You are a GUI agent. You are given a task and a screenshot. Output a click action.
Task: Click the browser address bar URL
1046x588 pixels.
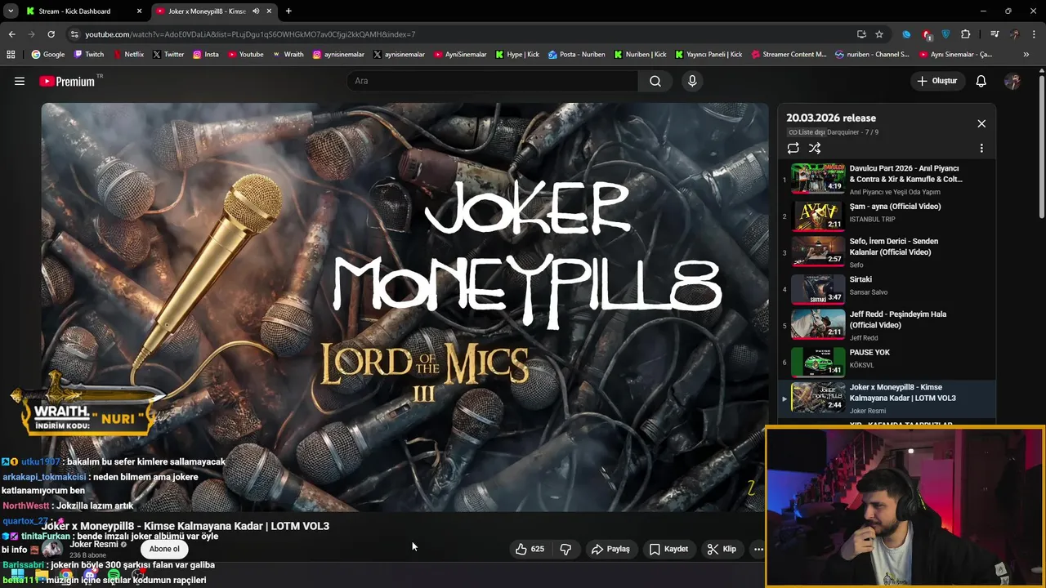[x=250, y=34]
